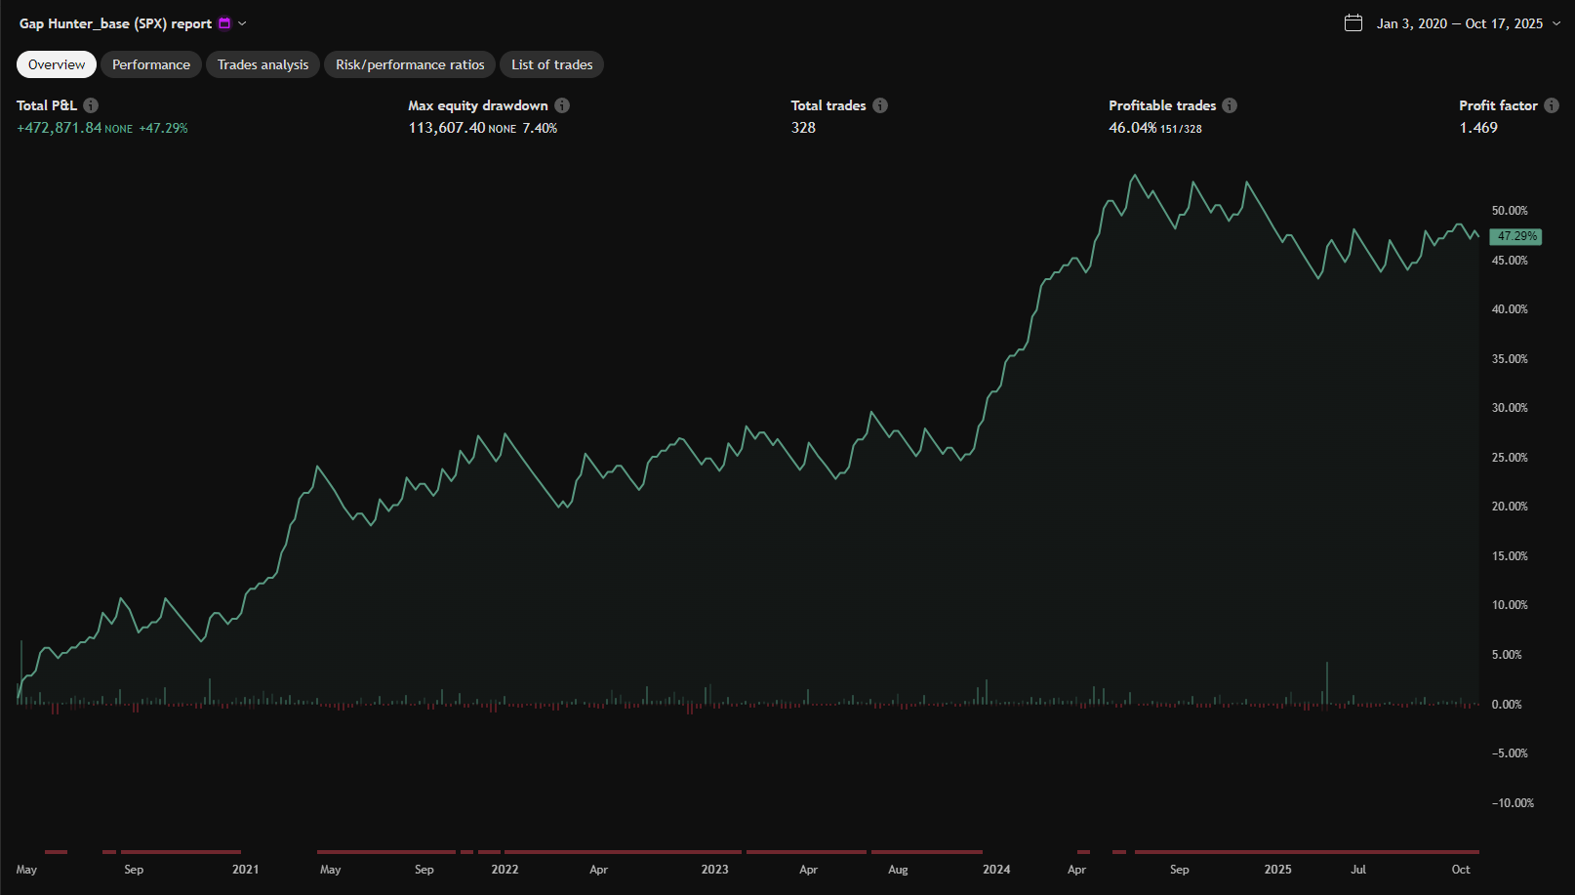The width and height of the screenshot is (1575, 895).
Task: Click the Gap Hunter_base (SPX) report title
Action: coord(115,23)
